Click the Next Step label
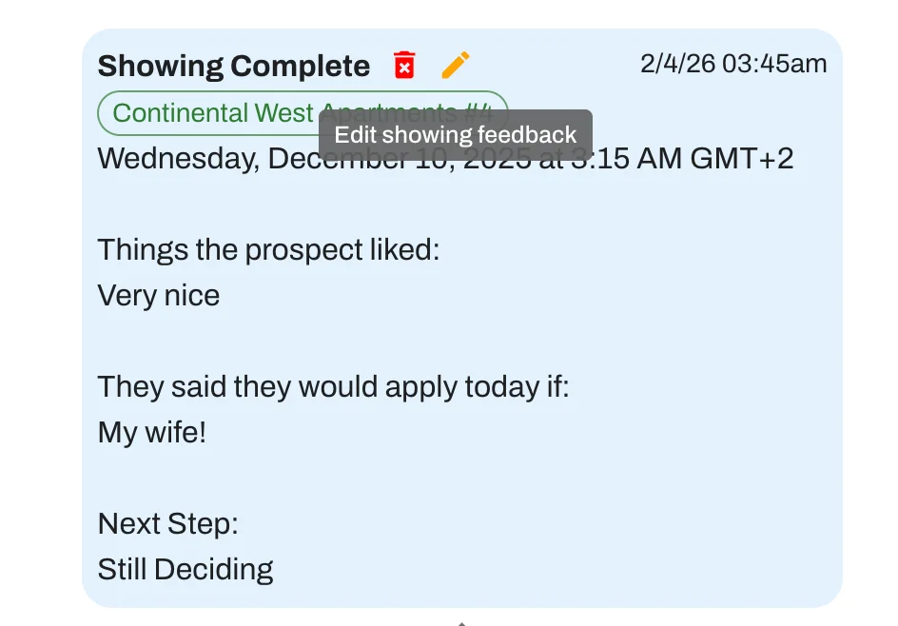898x626 pixels. point(167,524)
